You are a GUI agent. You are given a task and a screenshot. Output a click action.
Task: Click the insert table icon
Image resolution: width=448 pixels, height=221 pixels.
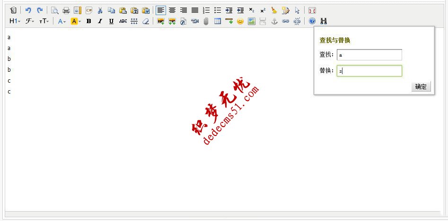tap(218, 21)
